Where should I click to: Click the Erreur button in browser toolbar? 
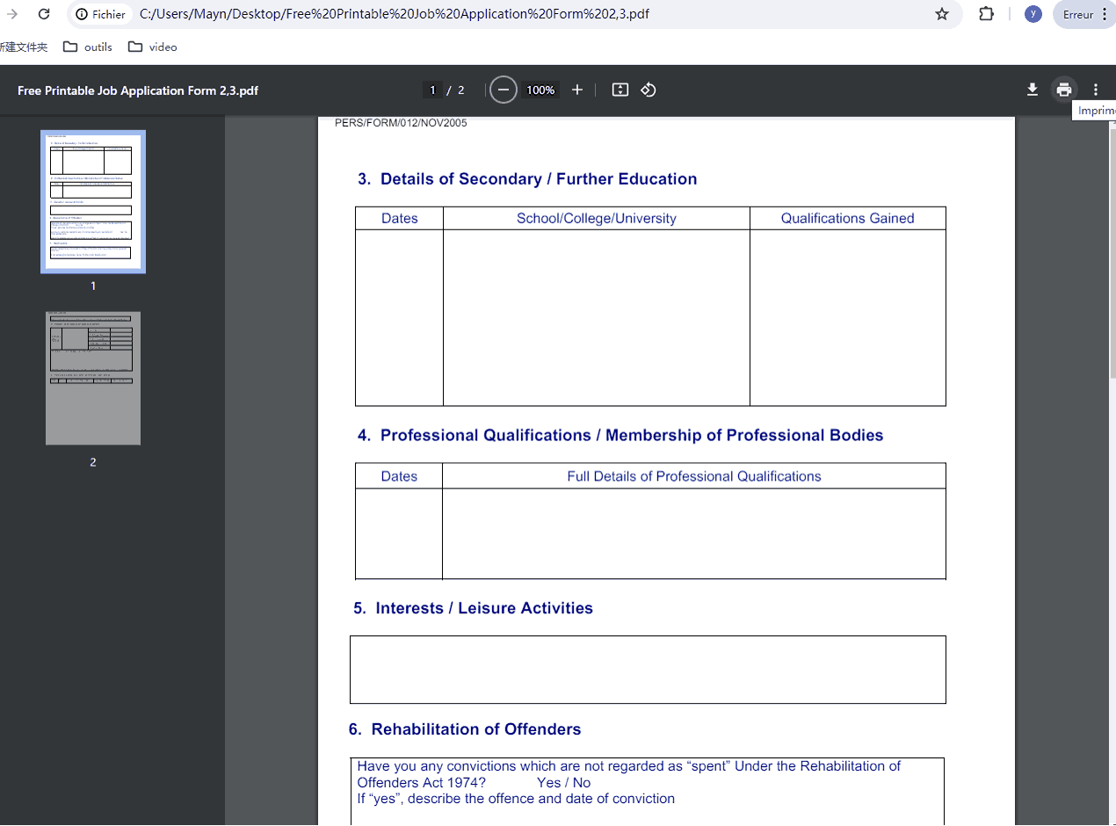click(x=1084, y=14)
